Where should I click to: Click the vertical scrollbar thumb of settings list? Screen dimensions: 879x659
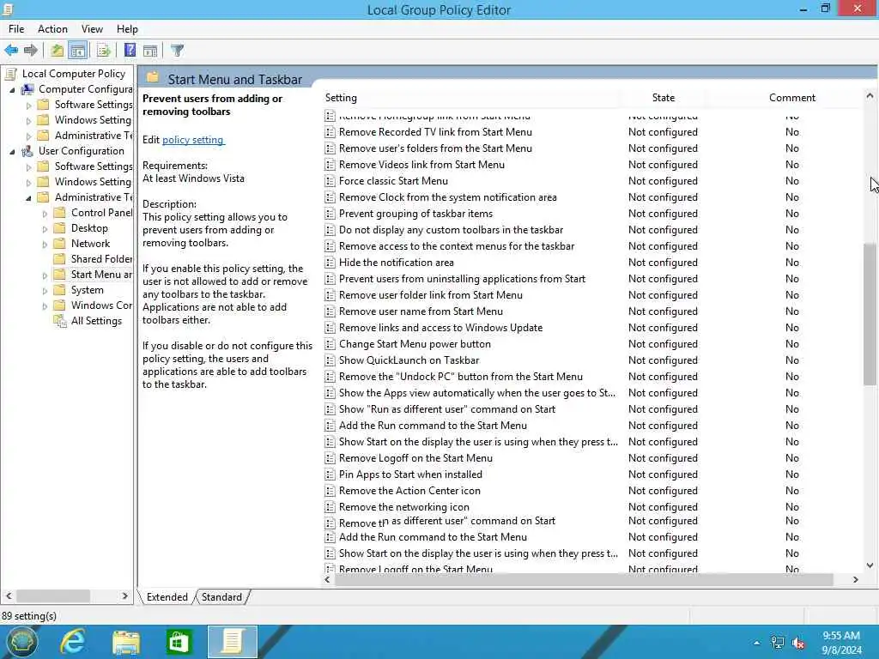pyautogui.click(x=870, y=314)
